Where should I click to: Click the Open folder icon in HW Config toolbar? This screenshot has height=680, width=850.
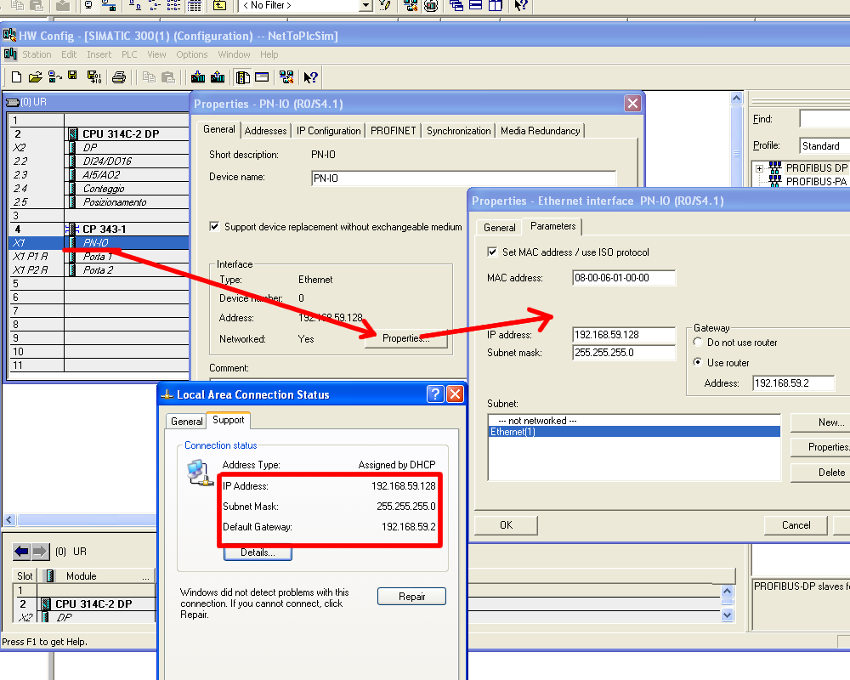pos(35,77)
